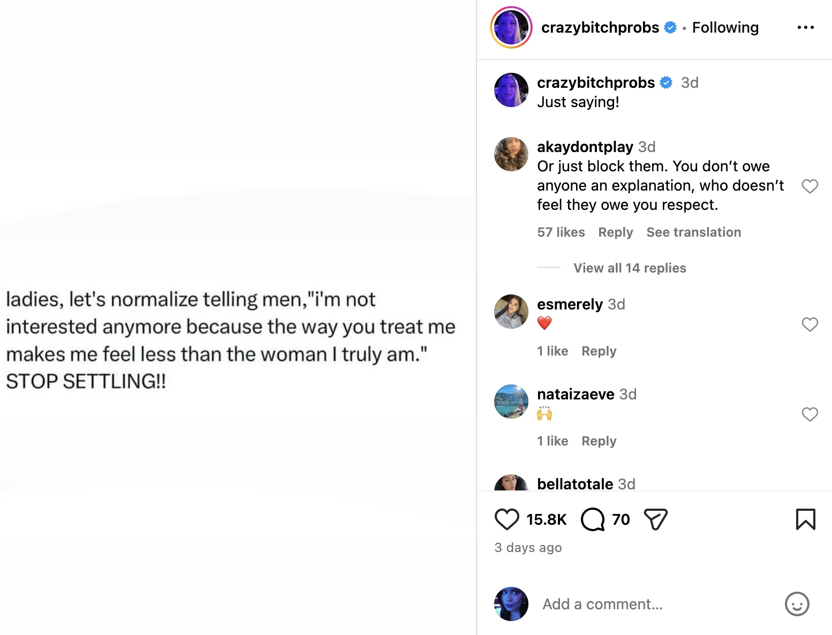Reply to nataizaeve's comment

(599, 441)
